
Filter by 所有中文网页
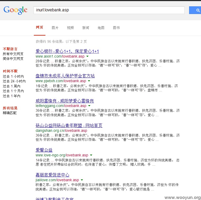click(13, 54)
